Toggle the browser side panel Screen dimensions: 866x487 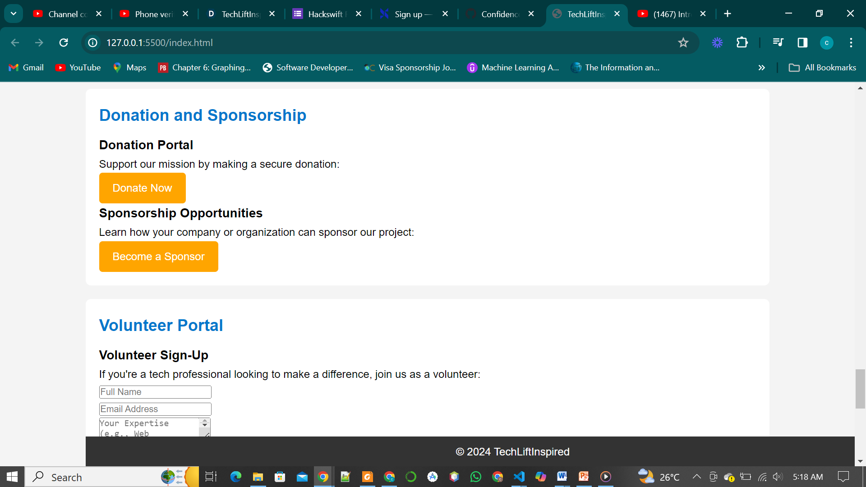point(802,42)
